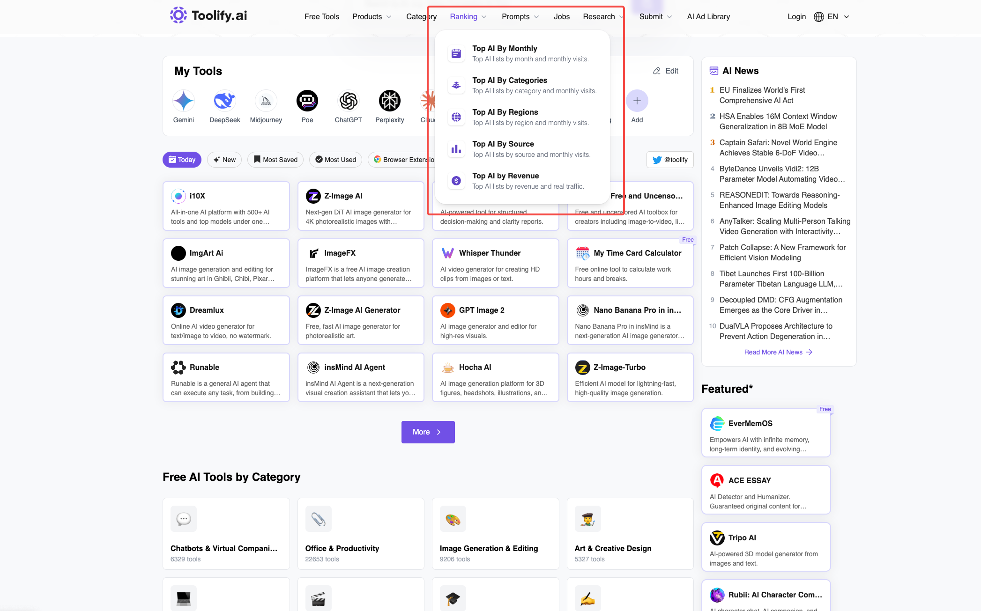Screen dimensions: 981x611
Task: Click the ImgArt Ai black circle icon
Action: tap(178, 253)
